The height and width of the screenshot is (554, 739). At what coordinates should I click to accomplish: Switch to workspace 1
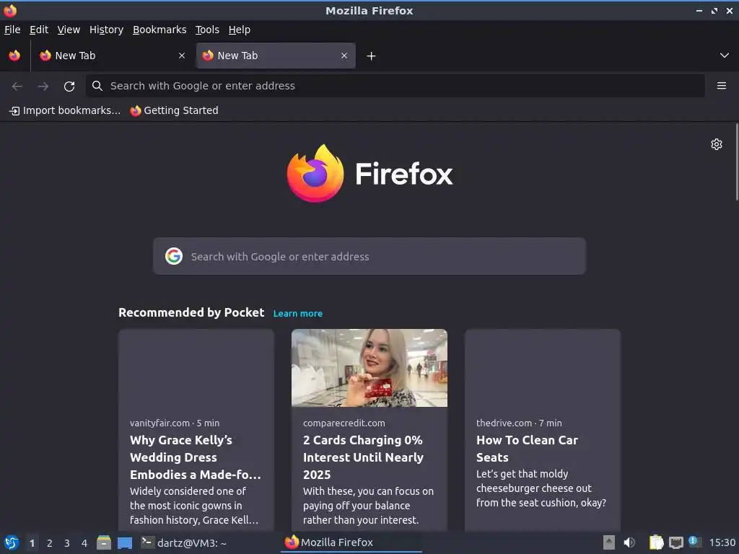pyautogui.click(x=32, y=543)
